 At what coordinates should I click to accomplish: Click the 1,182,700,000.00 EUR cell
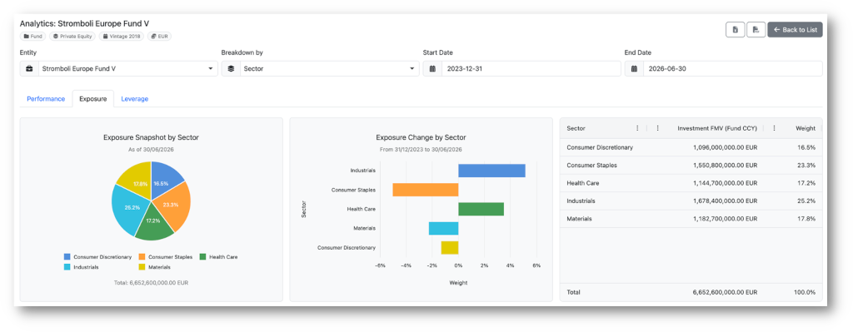tap(726, 219)
